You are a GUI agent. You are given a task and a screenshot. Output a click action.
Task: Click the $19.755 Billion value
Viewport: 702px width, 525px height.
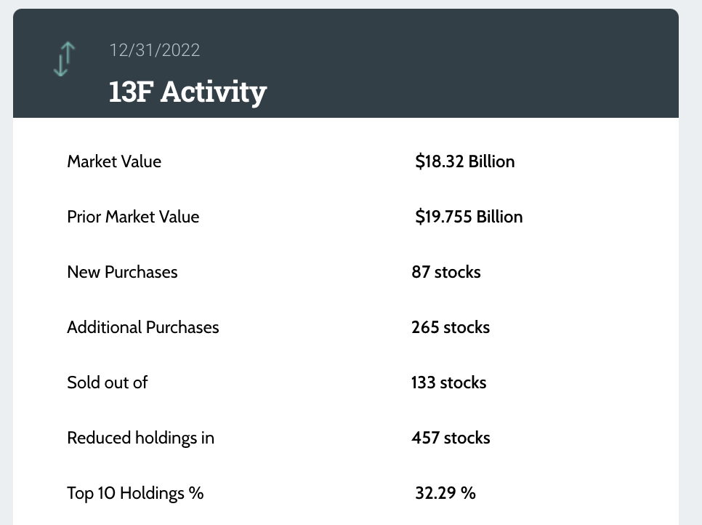coord(469,217)
